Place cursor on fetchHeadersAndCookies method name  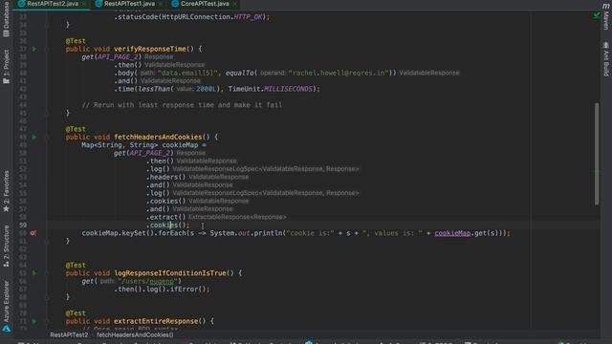158,138
